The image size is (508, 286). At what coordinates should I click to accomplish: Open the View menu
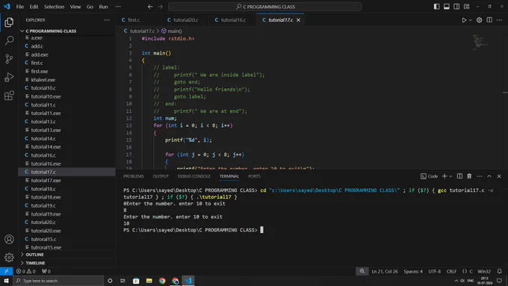click(75, 7)
